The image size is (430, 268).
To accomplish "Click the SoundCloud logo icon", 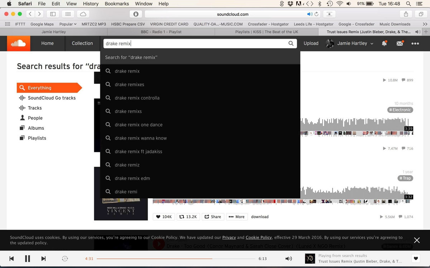I will [x=18, y=43].
